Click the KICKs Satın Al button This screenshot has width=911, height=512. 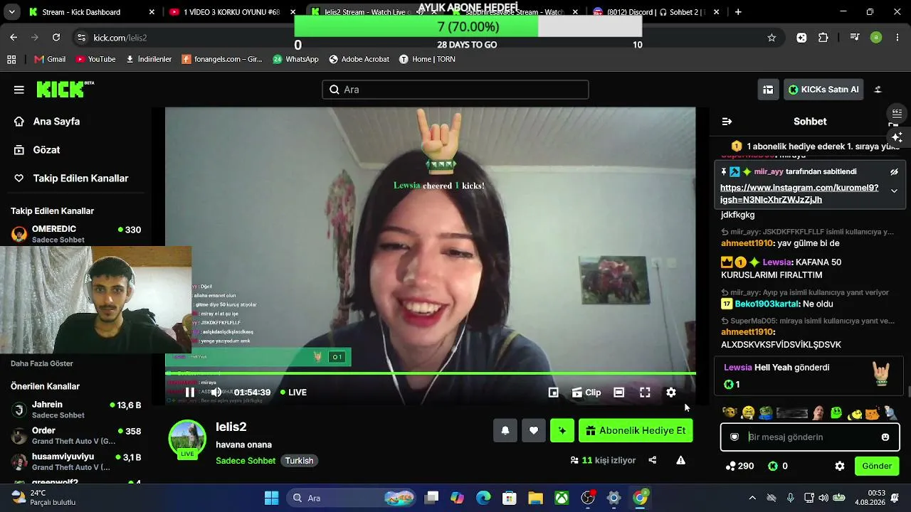point(824,90)
